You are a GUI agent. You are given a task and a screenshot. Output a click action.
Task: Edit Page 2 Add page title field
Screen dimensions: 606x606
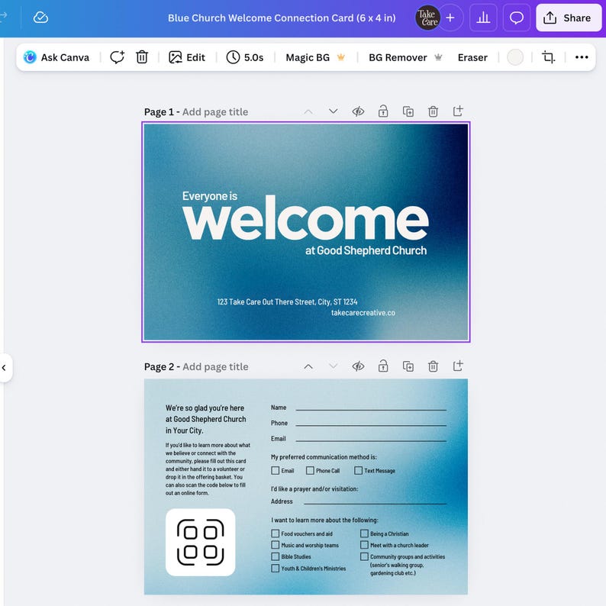215,367
